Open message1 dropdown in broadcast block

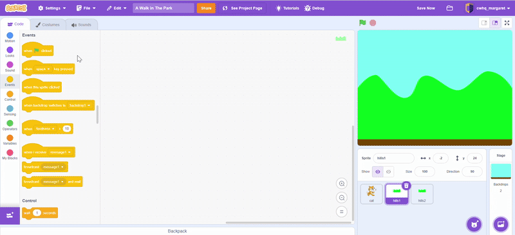tap(53, 167)
